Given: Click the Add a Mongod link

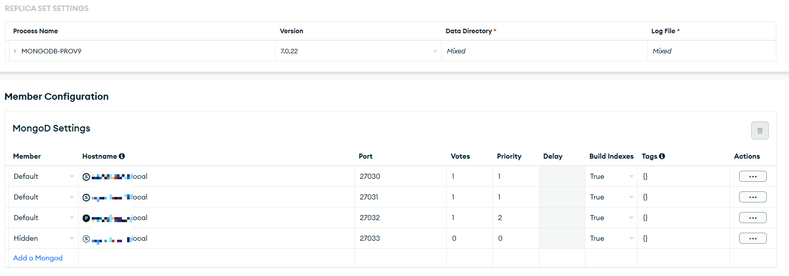Looking at the screenshot, I should tap(38, 258).
